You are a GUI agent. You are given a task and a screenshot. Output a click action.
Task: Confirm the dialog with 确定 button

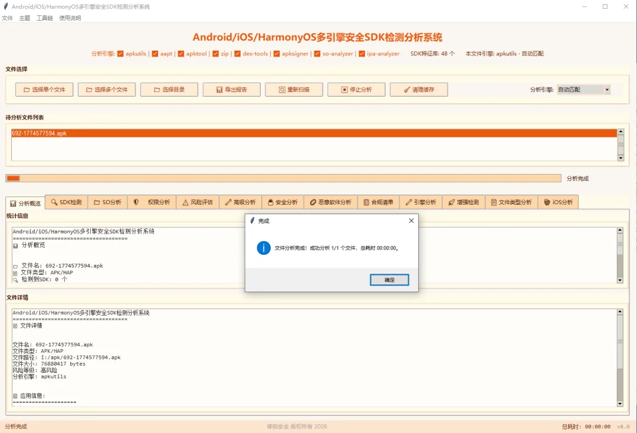pyautogui.click(x=389, y=280)
